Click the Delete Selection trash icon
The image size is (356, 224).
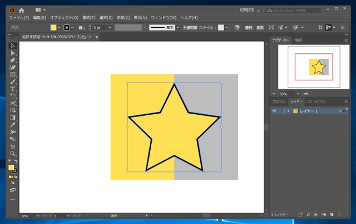(339, 215)
